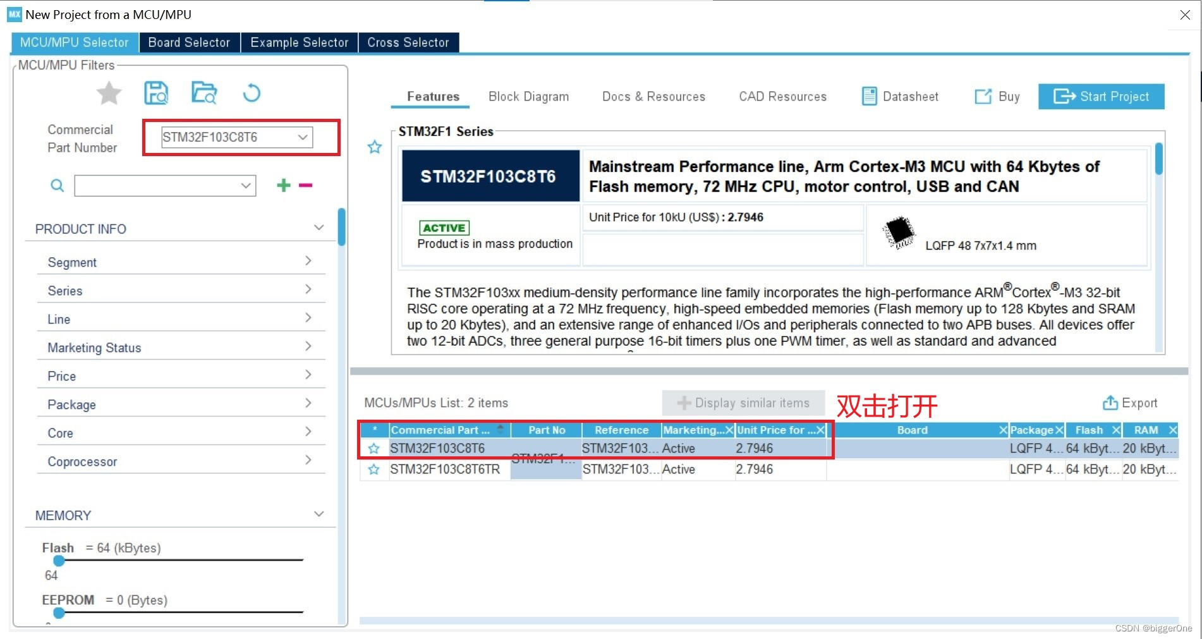Expand the Series filter

(308, 289)
